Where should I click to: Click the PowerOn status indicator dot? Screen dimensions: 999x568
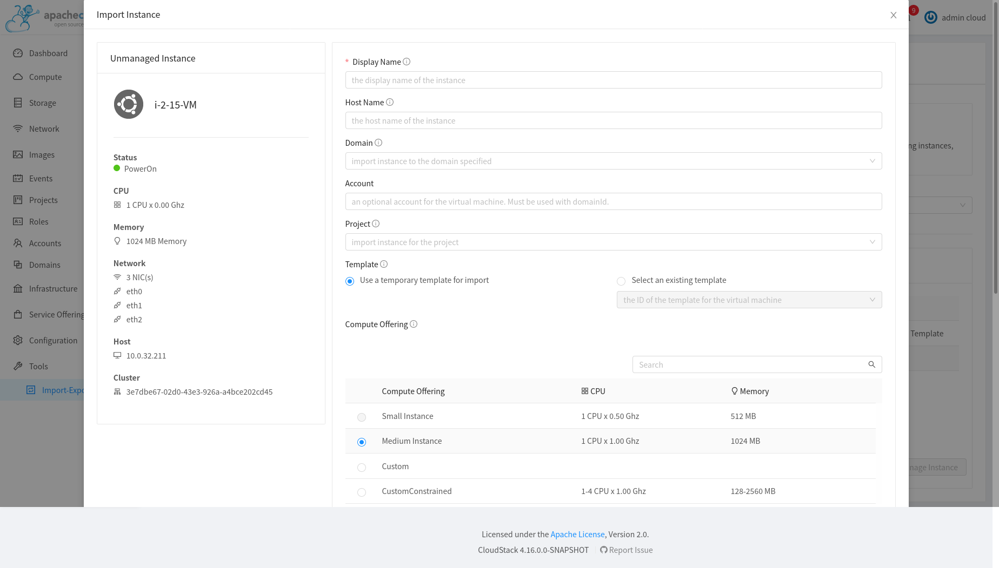116,168
